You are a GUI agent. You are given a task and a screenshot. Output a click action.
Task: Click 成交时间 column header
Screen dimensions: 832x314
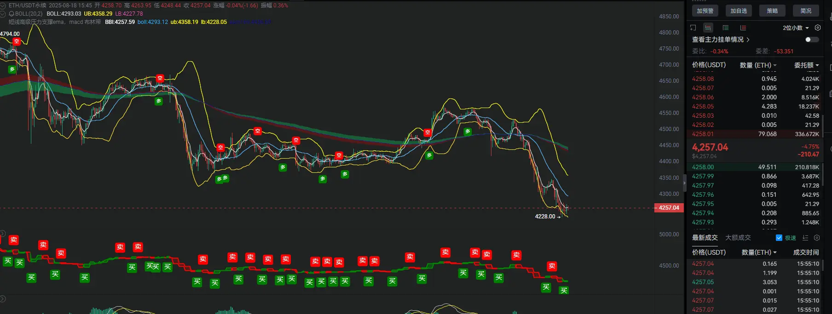click(x=806, y=252)
